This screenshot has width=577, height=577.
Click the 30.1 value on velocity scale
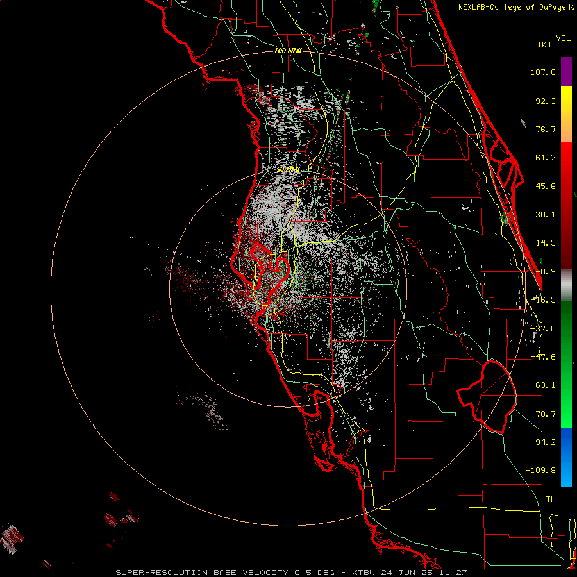(x=546, y=215)
